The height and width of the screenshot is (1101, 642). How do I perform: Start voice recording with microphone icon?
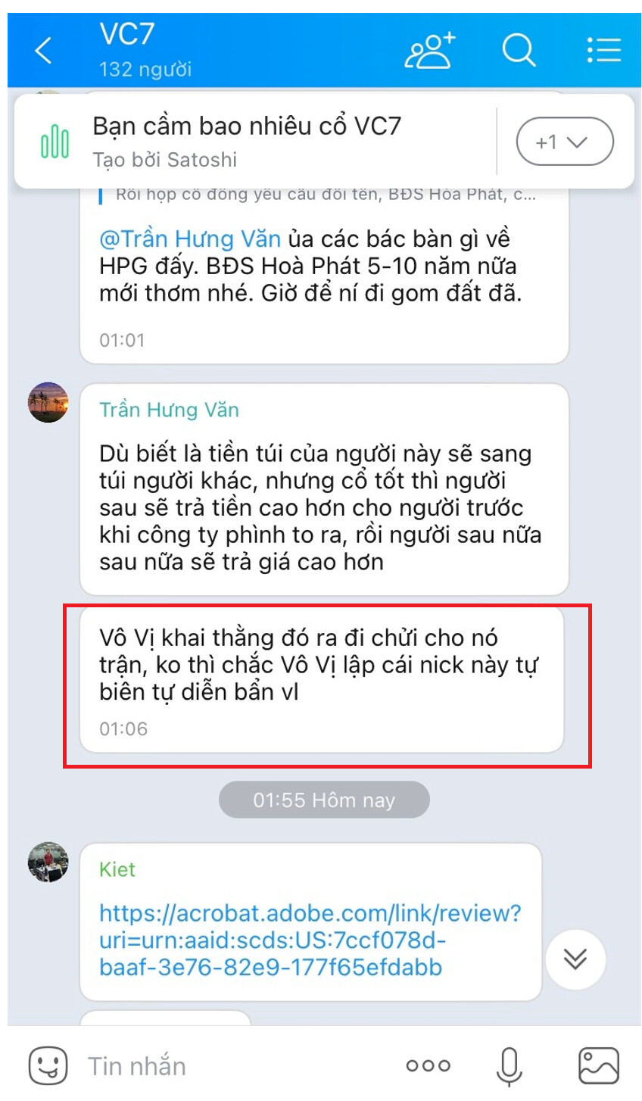pos(510,1066)
